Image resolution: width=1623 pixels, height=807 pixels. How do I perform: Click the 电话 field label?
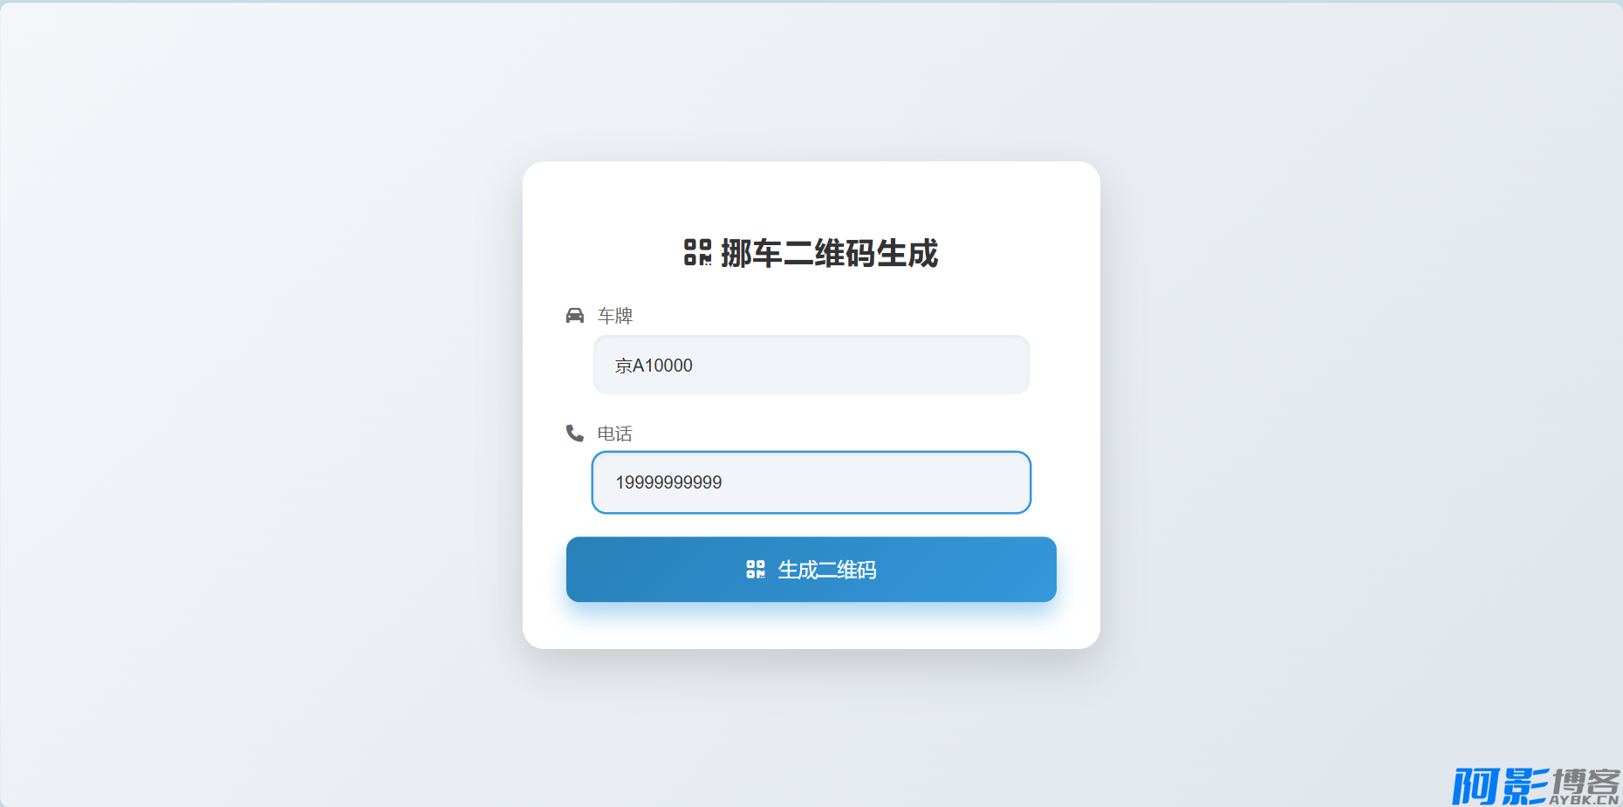coord(614,434)
